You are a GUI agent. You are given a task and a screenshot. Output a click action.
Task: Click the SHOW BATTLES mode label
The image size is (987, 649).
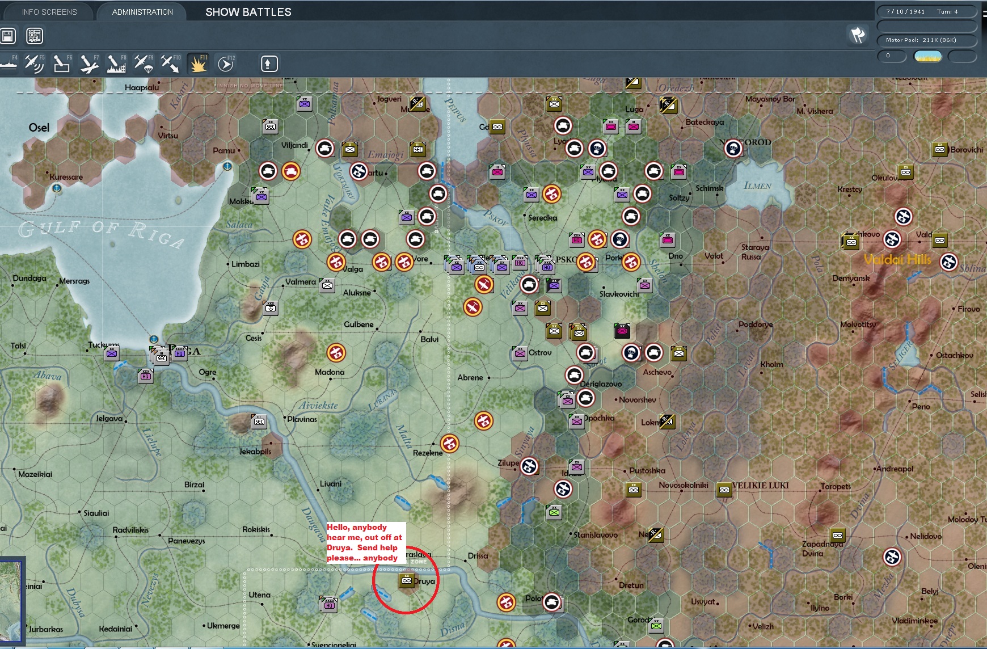pyautogui.click(x=248, y=12)
